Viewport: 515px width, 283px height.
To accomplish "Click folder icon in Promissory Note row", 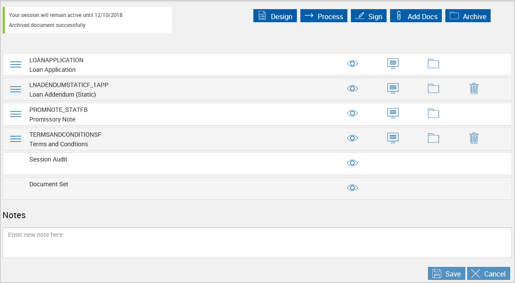I will point(433,113).
